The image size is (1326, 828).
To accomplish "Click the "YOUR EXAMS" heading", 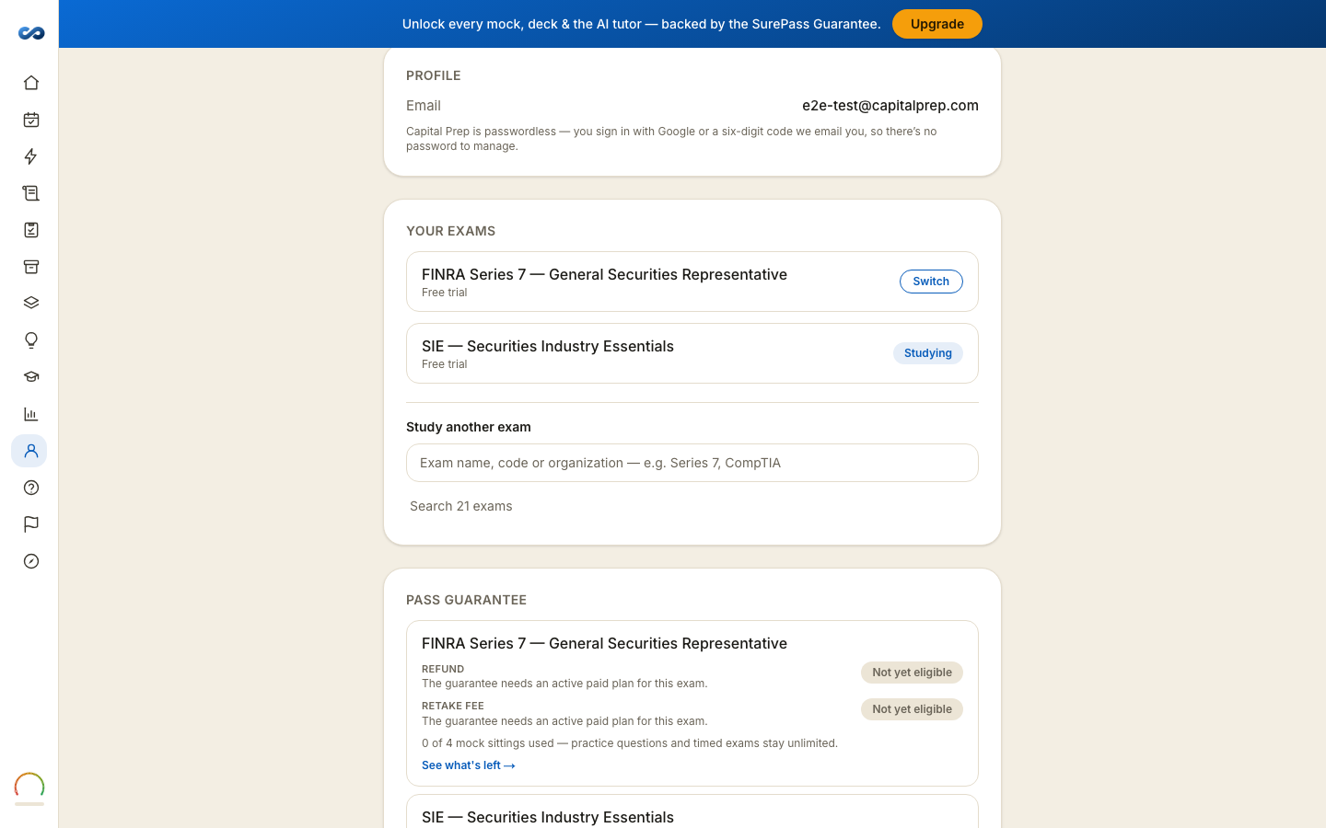I will point(451,231).
